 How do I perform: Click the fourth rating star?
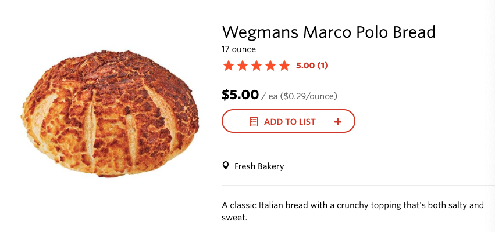(x=270, y=66)
